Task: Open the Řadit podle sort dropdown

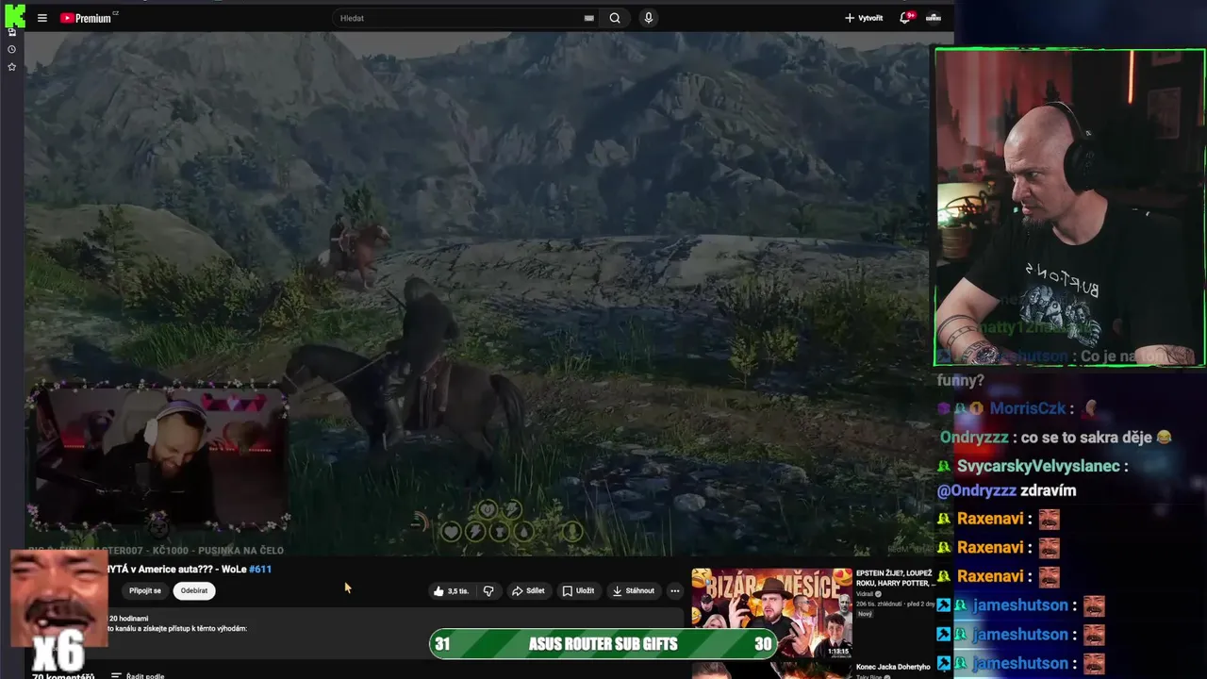Action: (138, 675)
